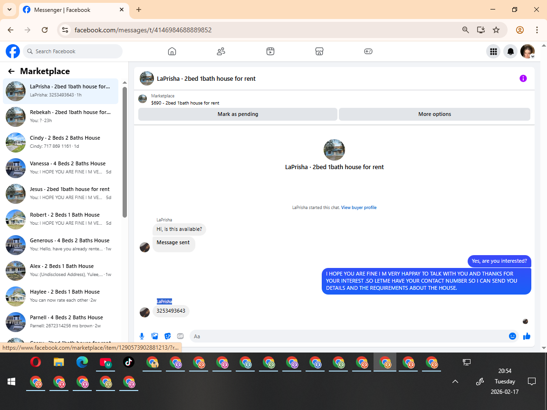
Task: Open the $690 2bed 1bath listing link
Action: click(x=185, y=103)
